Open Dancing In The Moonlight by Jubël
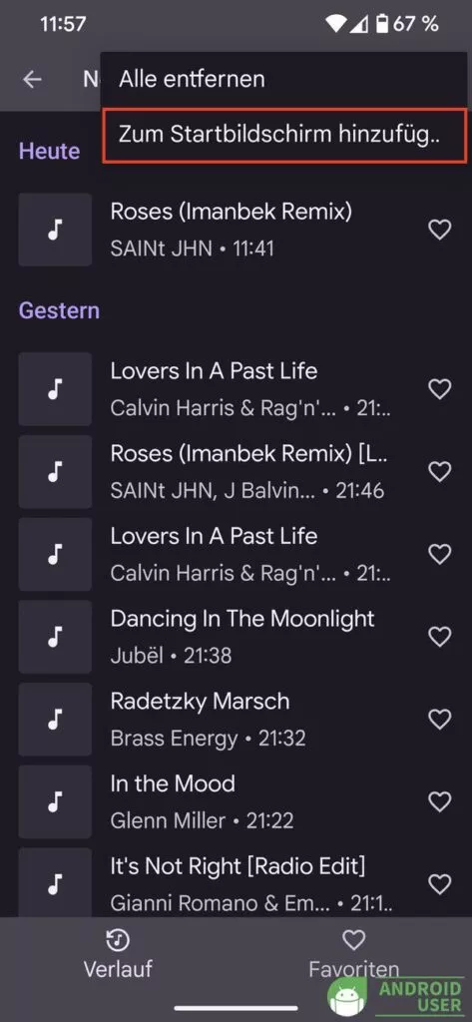The image size is (472, 1022). click(x=242, y=636)
